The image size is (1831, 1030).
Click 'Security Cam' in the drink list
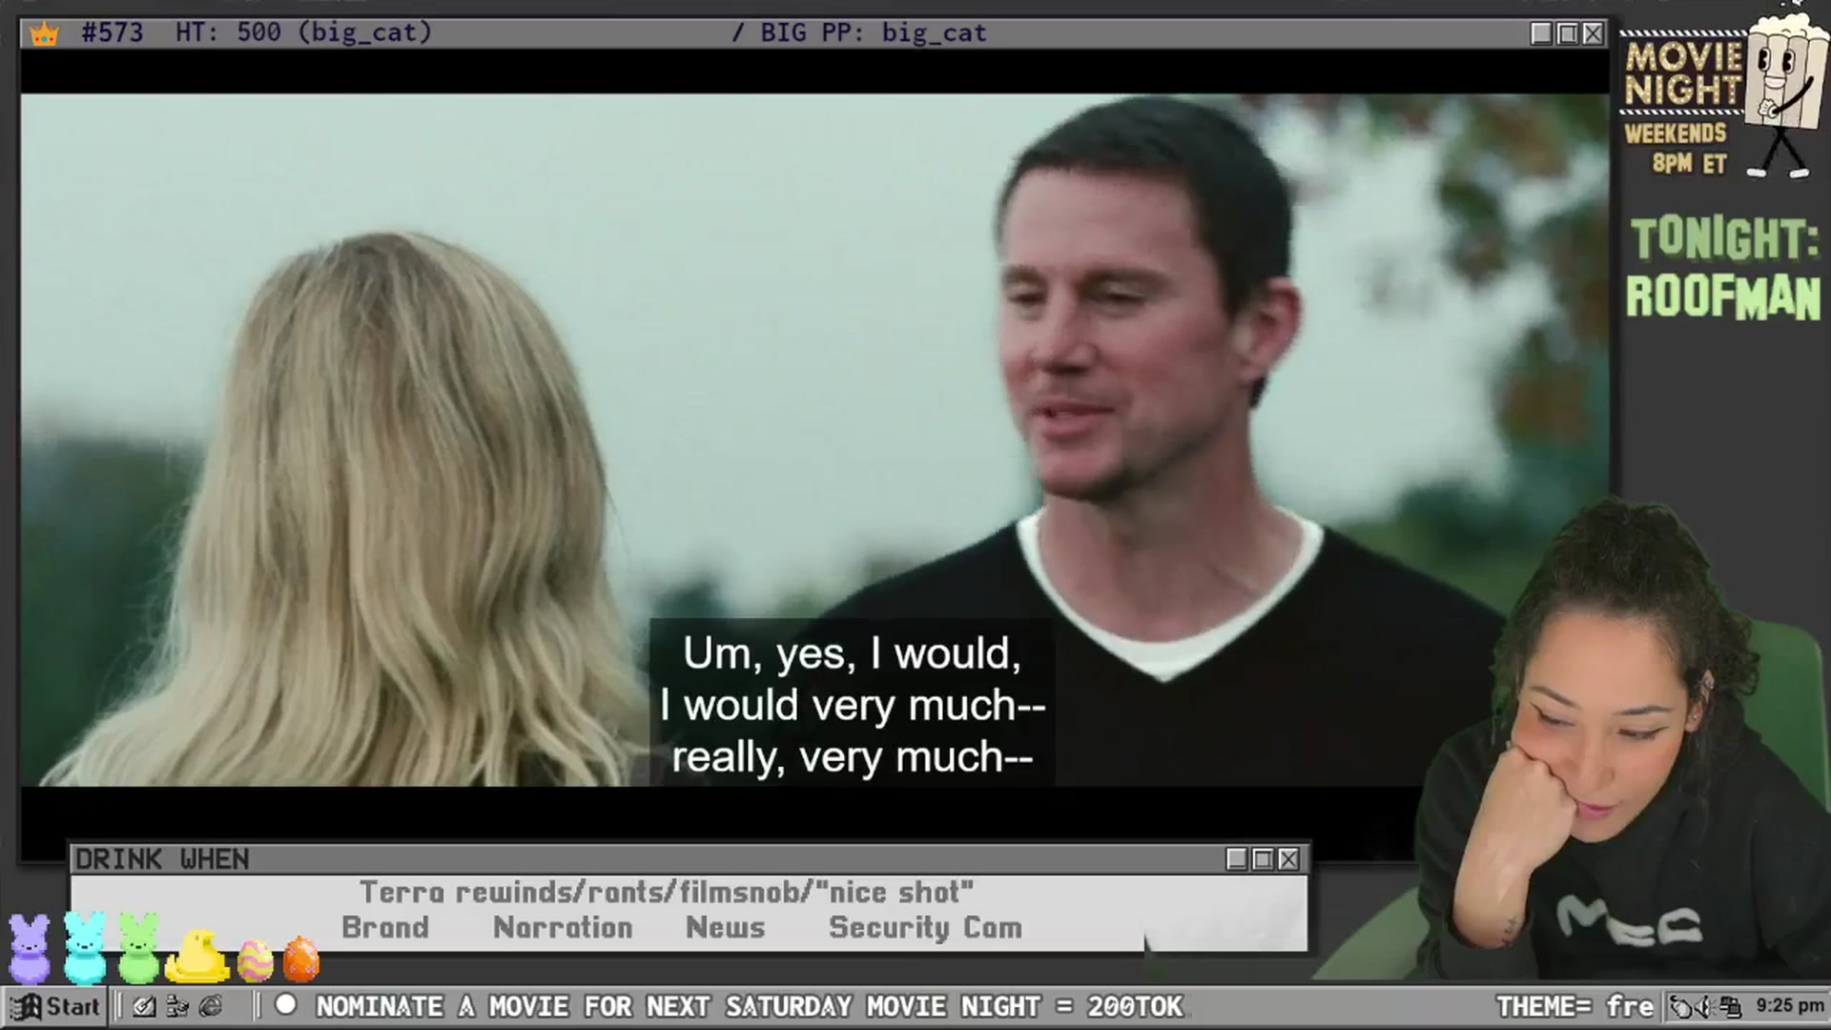point(925,928)
